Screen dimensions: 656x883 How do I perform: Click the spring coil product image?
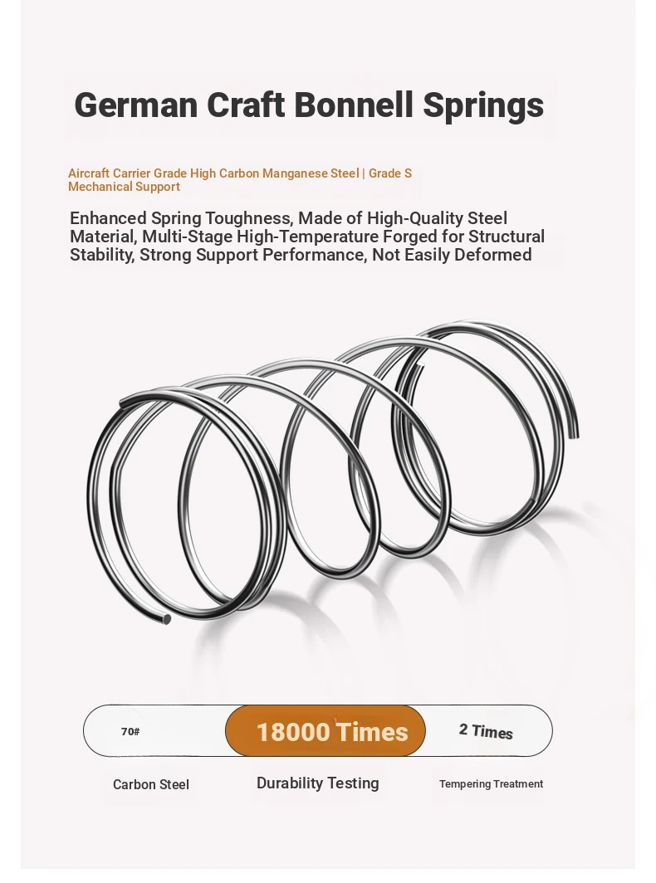tap(332, 472)
